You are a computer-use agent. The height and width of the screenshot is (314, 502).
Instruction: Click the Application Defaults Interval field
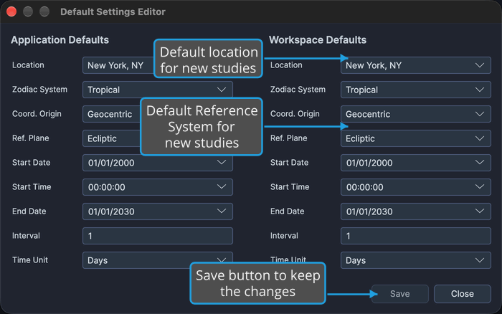[x=158, y=236]
